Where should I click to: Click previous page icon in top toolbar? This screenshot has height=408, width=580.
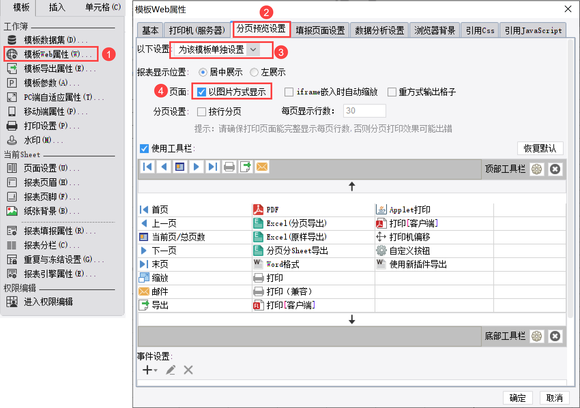coord(164,167)
